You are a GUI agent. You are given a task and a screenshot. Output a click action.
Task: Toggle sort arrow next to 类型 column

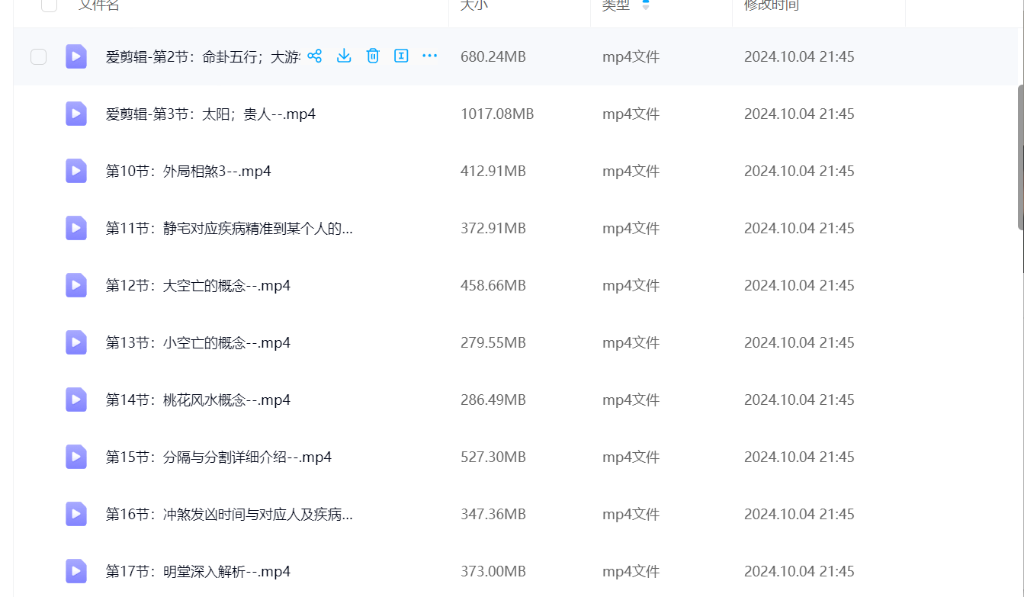(x=646, y=5)
